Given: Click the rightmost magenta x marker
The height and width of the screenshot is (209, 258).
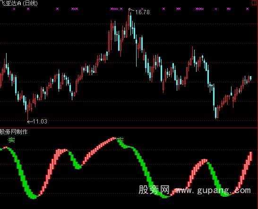Looking at the screenshot, I should pos(247,9).
